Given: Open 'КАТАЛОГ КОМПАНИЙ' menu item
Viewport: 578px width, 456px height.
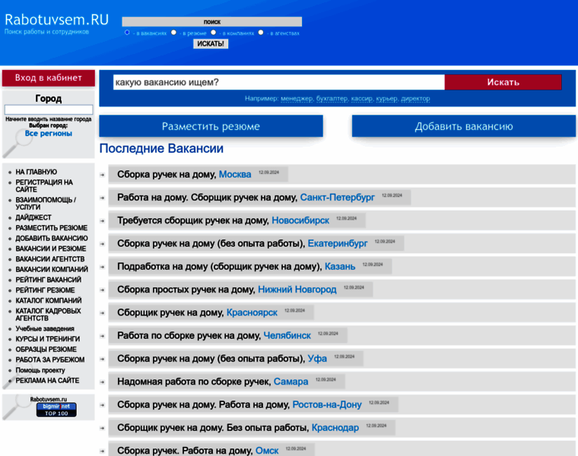Looking at the screenshot, I should (x=48, y=300).
